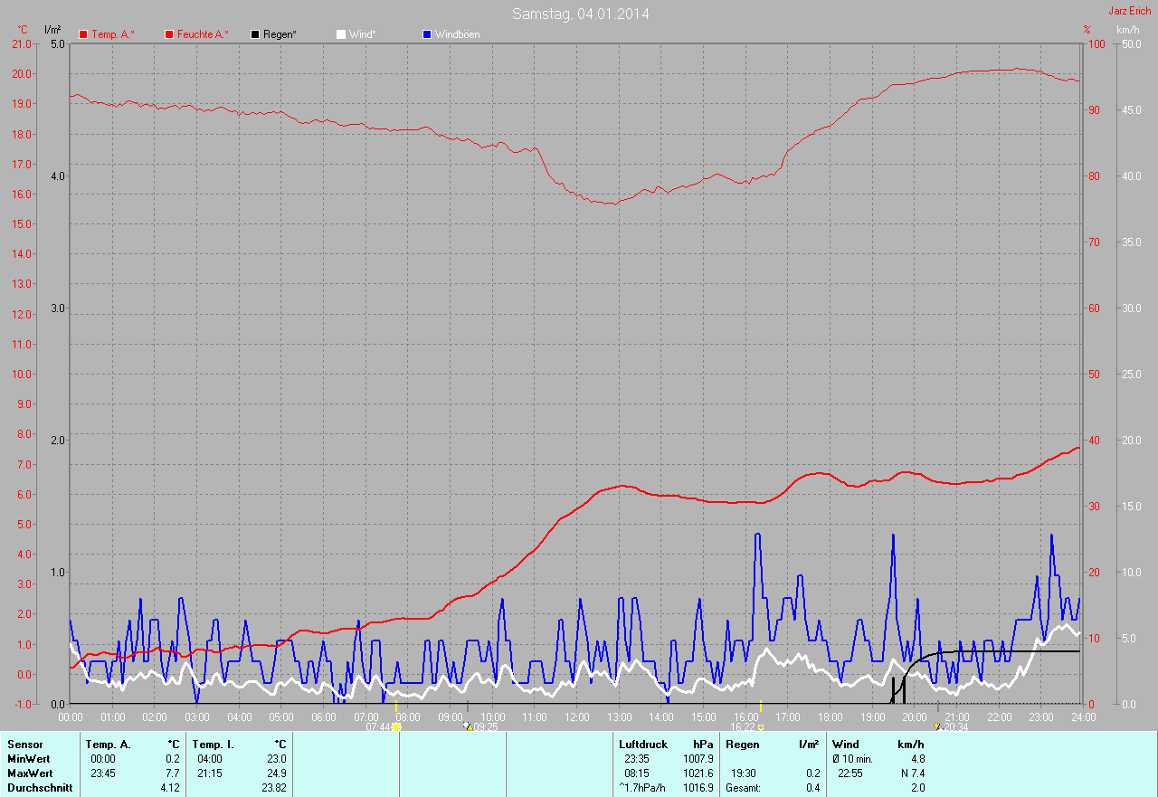Click the sunrise marker at 07:44
1158x797 pixels.
coord(396,726)
